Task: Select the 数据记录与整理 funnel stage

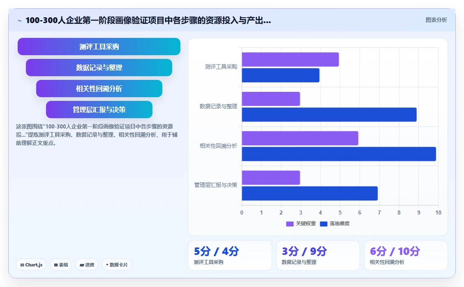Action: (x=99, y=68)
